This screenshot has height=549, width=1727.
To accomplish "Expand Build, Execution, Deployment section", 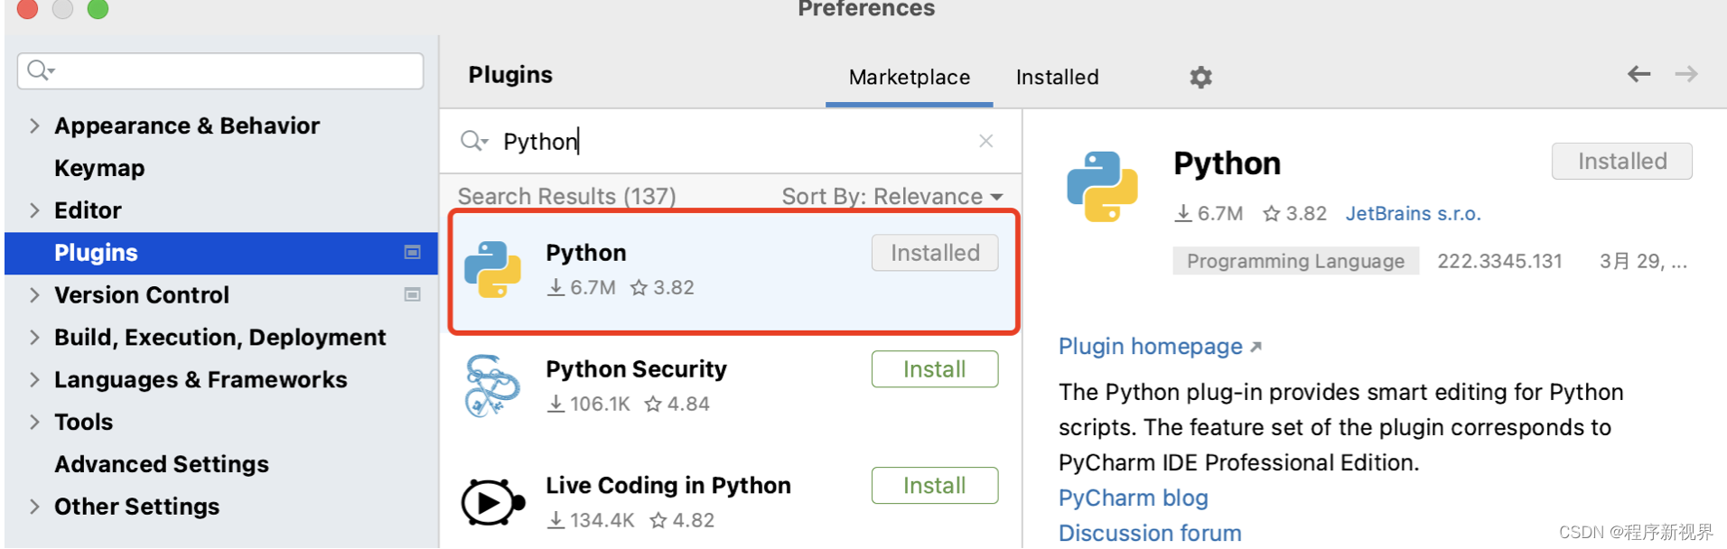I will point(34,338).
